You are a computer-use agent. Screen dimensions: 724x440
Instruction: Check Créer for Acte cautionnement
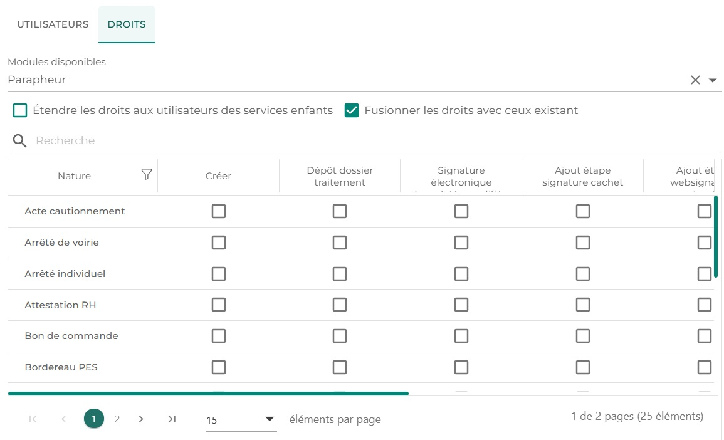[218, 211]
